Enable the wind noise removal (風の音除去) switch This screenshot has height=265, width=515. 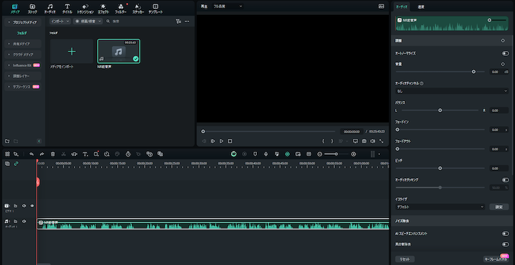pyautogui.click(x=505, y=244)
